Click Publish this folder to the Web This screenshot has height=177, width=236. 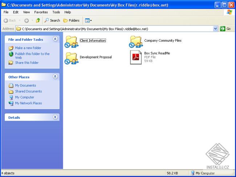pyautogui.click(x=32, y=55)
